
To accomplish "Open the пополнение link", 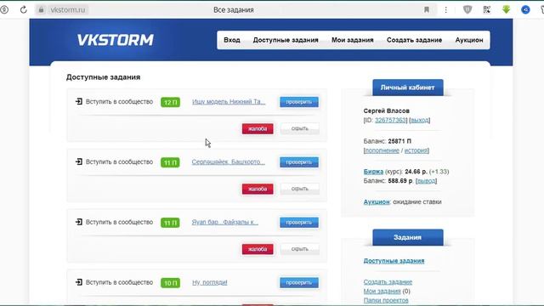I will pos(382,150).
